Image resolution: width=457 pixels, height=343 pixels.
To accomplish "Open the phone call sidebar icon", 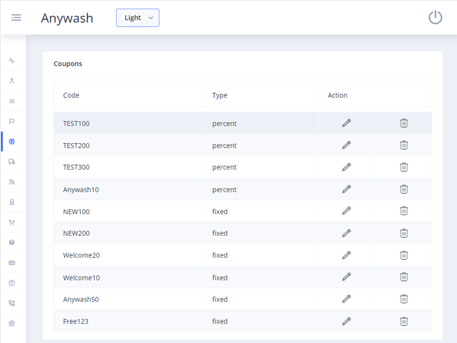I will (12, 303).
